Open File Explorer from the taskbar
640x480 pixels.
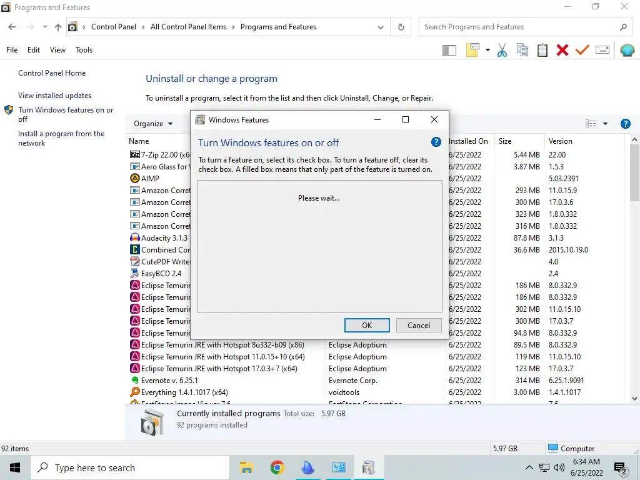coord(246,467)
